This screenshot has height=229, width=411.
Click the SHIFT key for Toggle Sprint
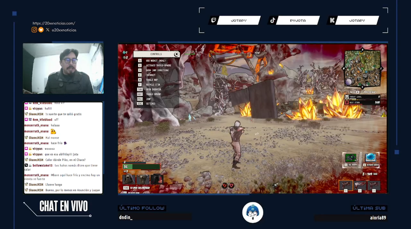[140, 94]
